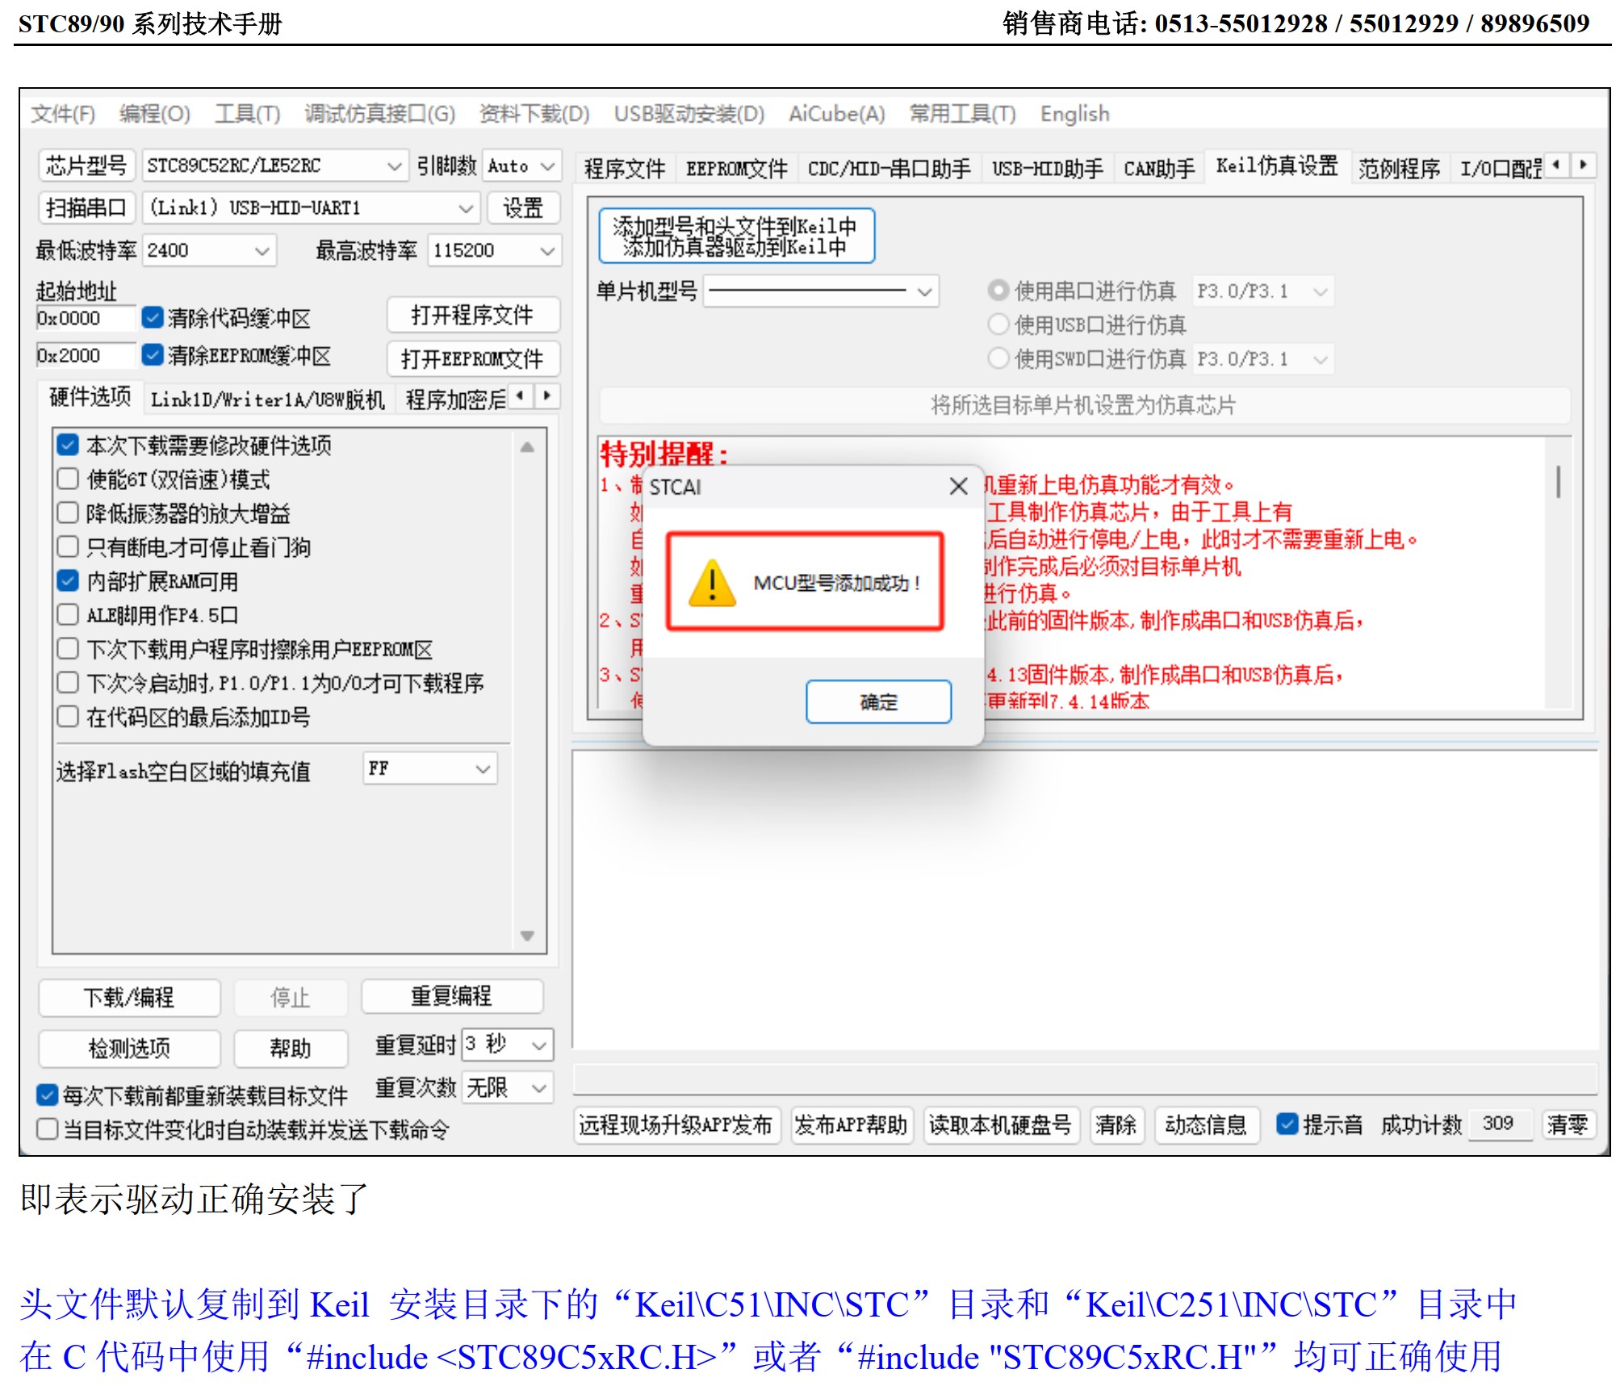Viewport: 1620px width, 1386px height.
Task: Switch language via English menu
Action: point(1074,114)
